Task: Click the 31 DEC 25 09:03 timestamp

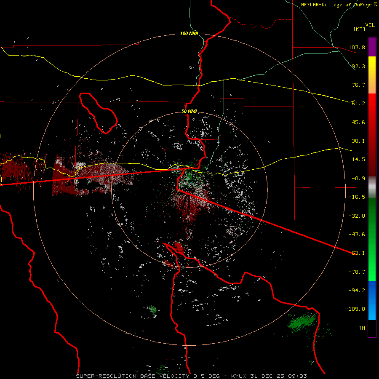Action: (278, 376)
